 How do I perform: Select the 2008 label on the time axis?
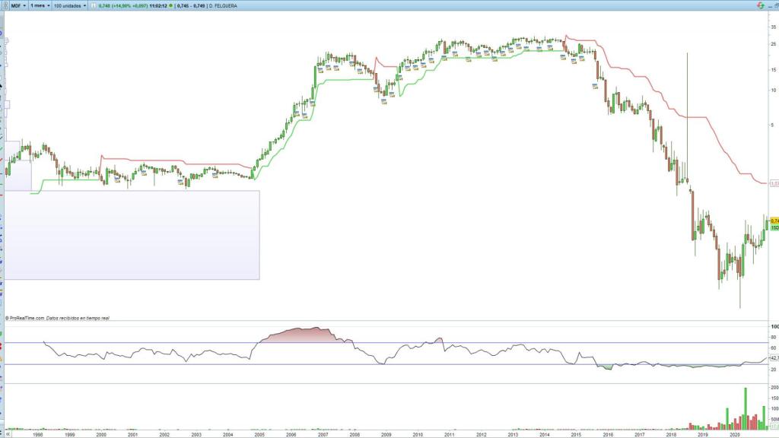355,433
